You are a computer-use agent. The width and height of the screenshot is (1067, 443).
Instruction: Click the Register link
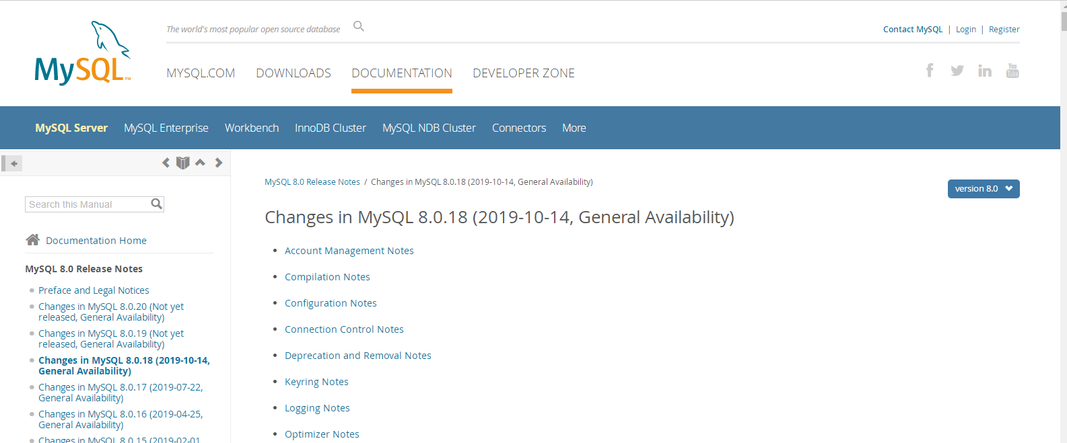click(1004, 30)
